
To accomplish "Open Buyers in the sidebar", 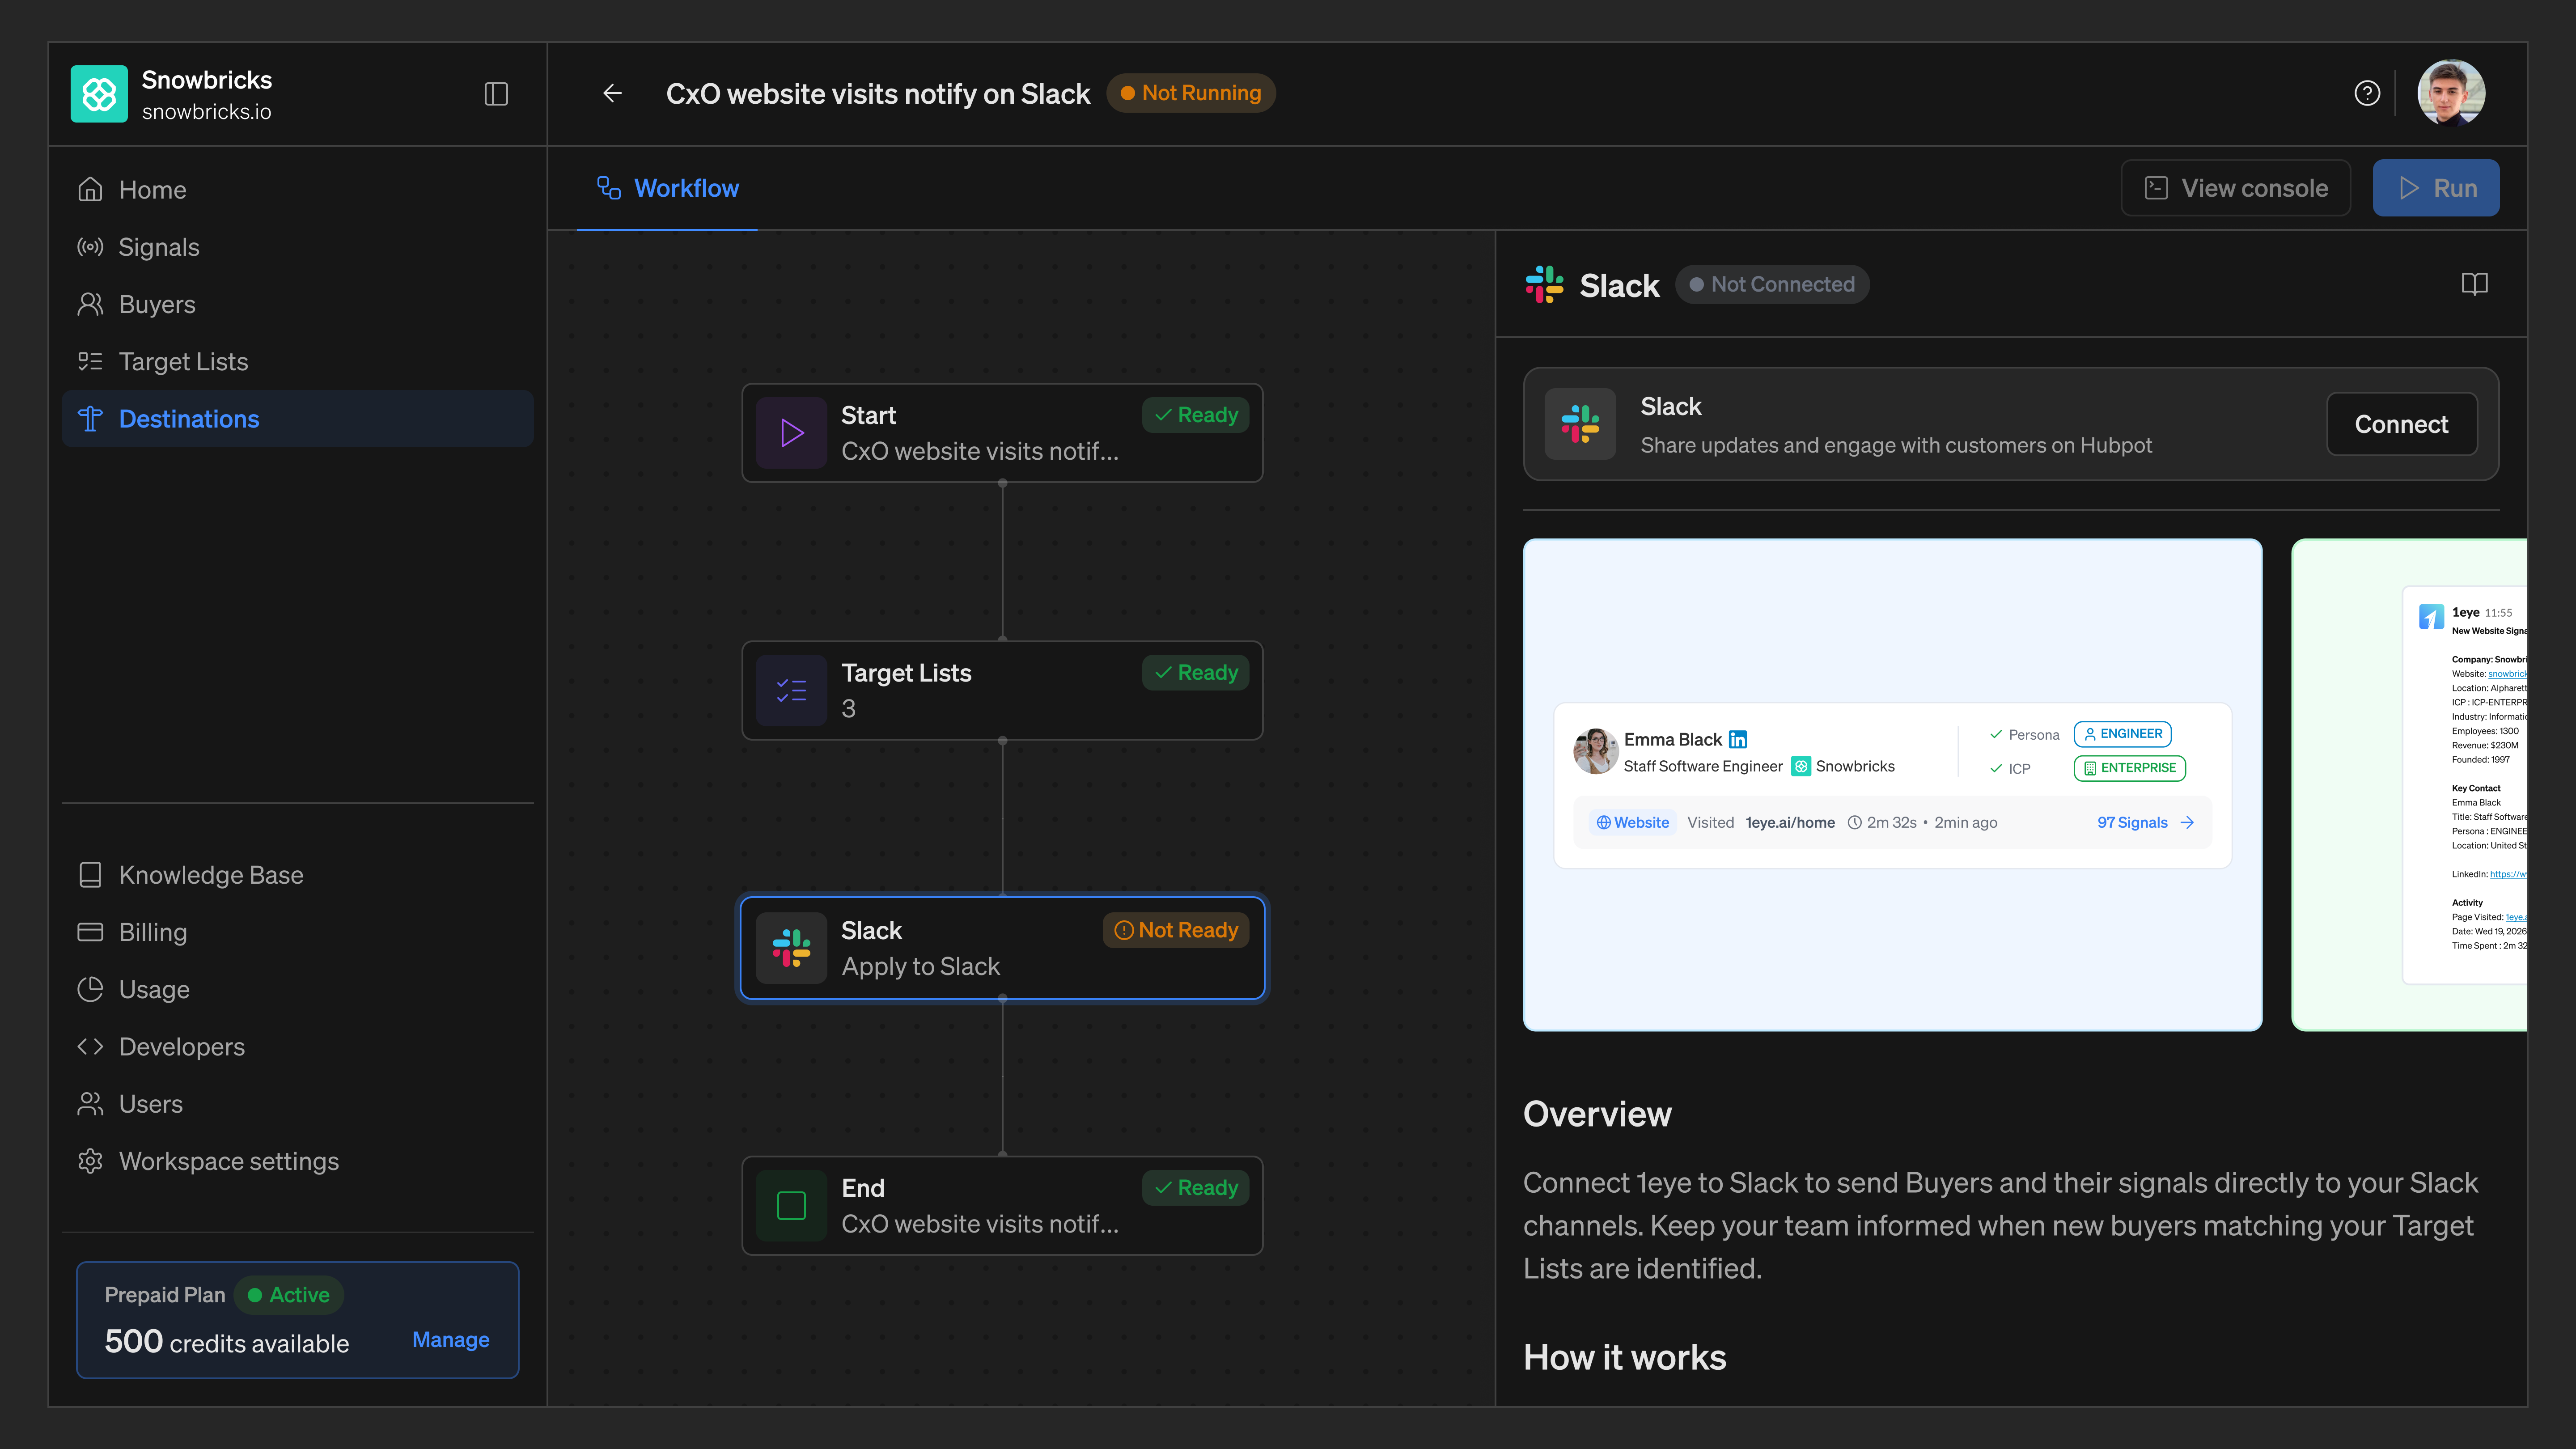I will click(x=297, y=305).
